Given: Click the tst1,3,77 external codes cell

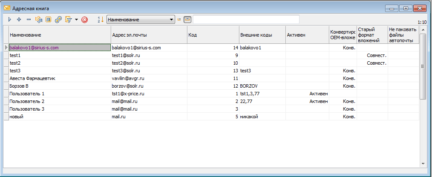Looking at the screenshot, I should [x=262, y=94].
